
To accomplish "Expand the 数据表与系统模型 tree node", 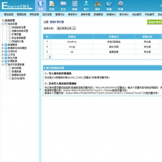I will click(x=3, y=48).
